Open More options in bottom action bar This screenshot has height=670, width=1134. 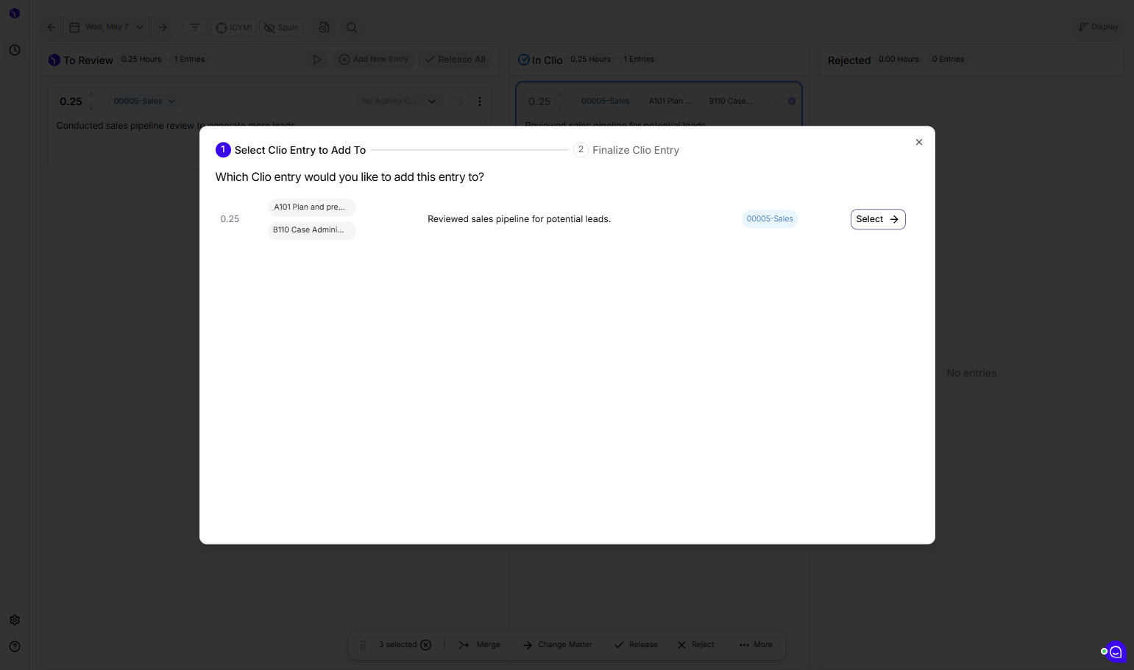point(756,645)
